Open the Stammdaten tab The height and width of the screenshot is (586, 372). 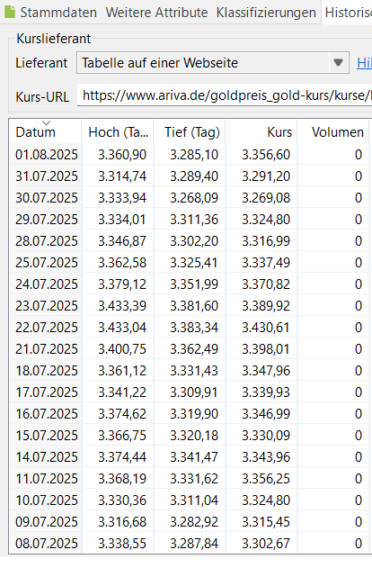58,13
